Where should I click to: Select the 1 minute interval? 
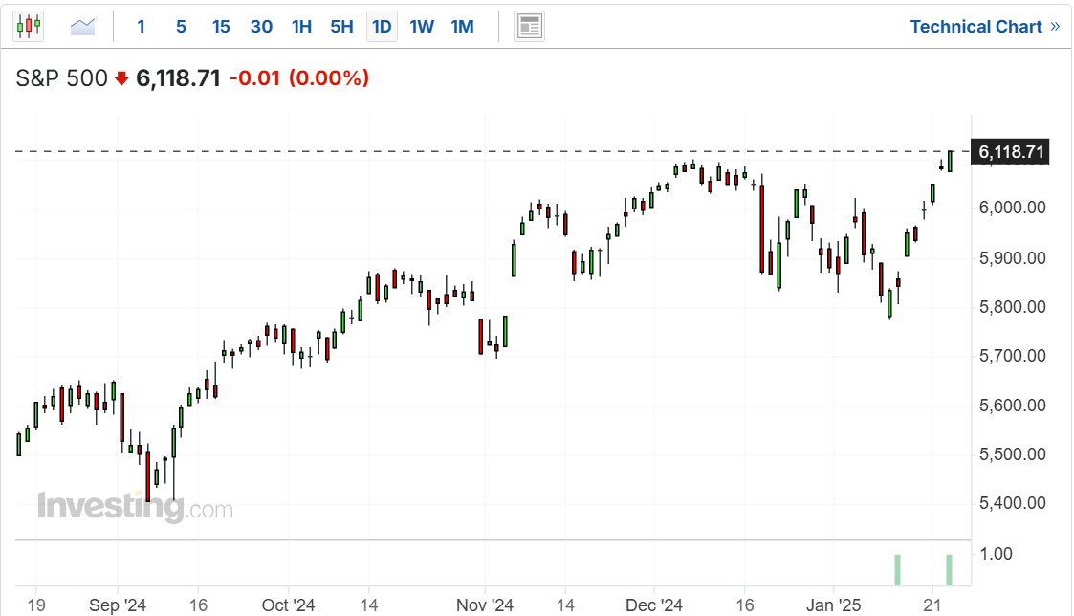(142, 27)
